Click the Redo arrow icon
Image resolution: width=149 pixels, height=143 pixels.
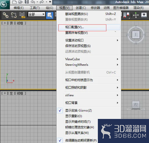pyautogui.click(x=42, y=2)
